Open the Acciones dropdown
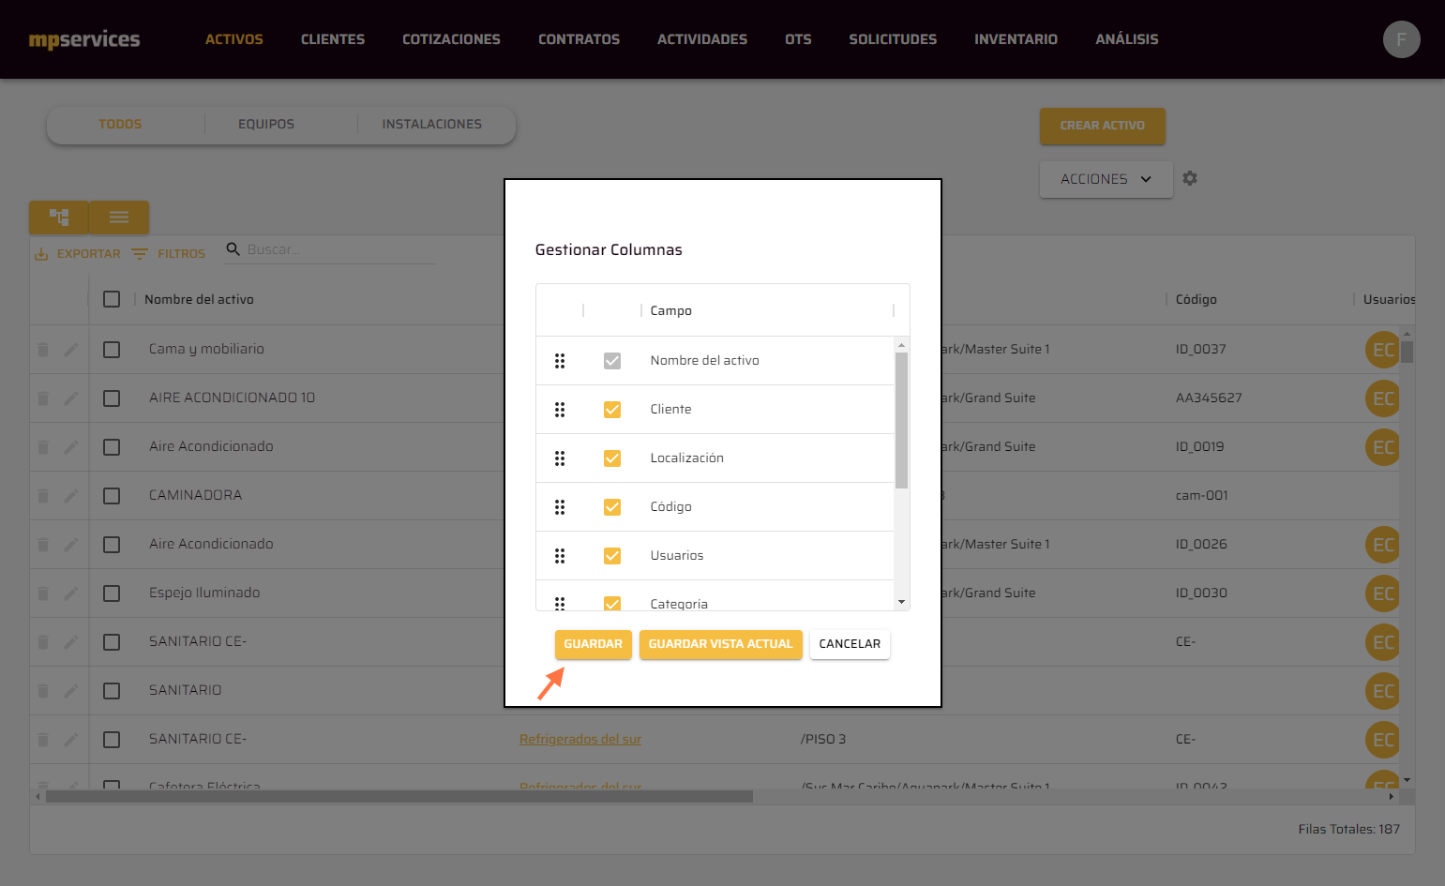This screenshot has height=886, width=1445. [x=1106, y=179]
